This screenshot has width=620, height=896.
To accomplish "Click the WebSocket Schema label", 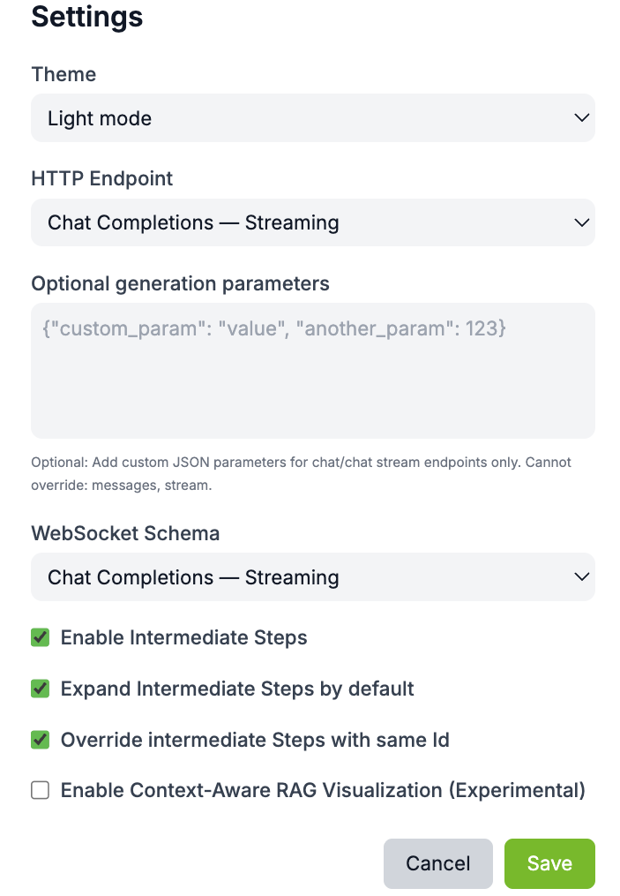I will pos(125,533).
